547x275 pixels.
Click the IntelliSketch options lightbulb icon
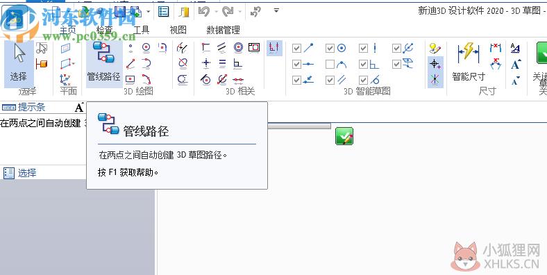click(x=435, y=48)
